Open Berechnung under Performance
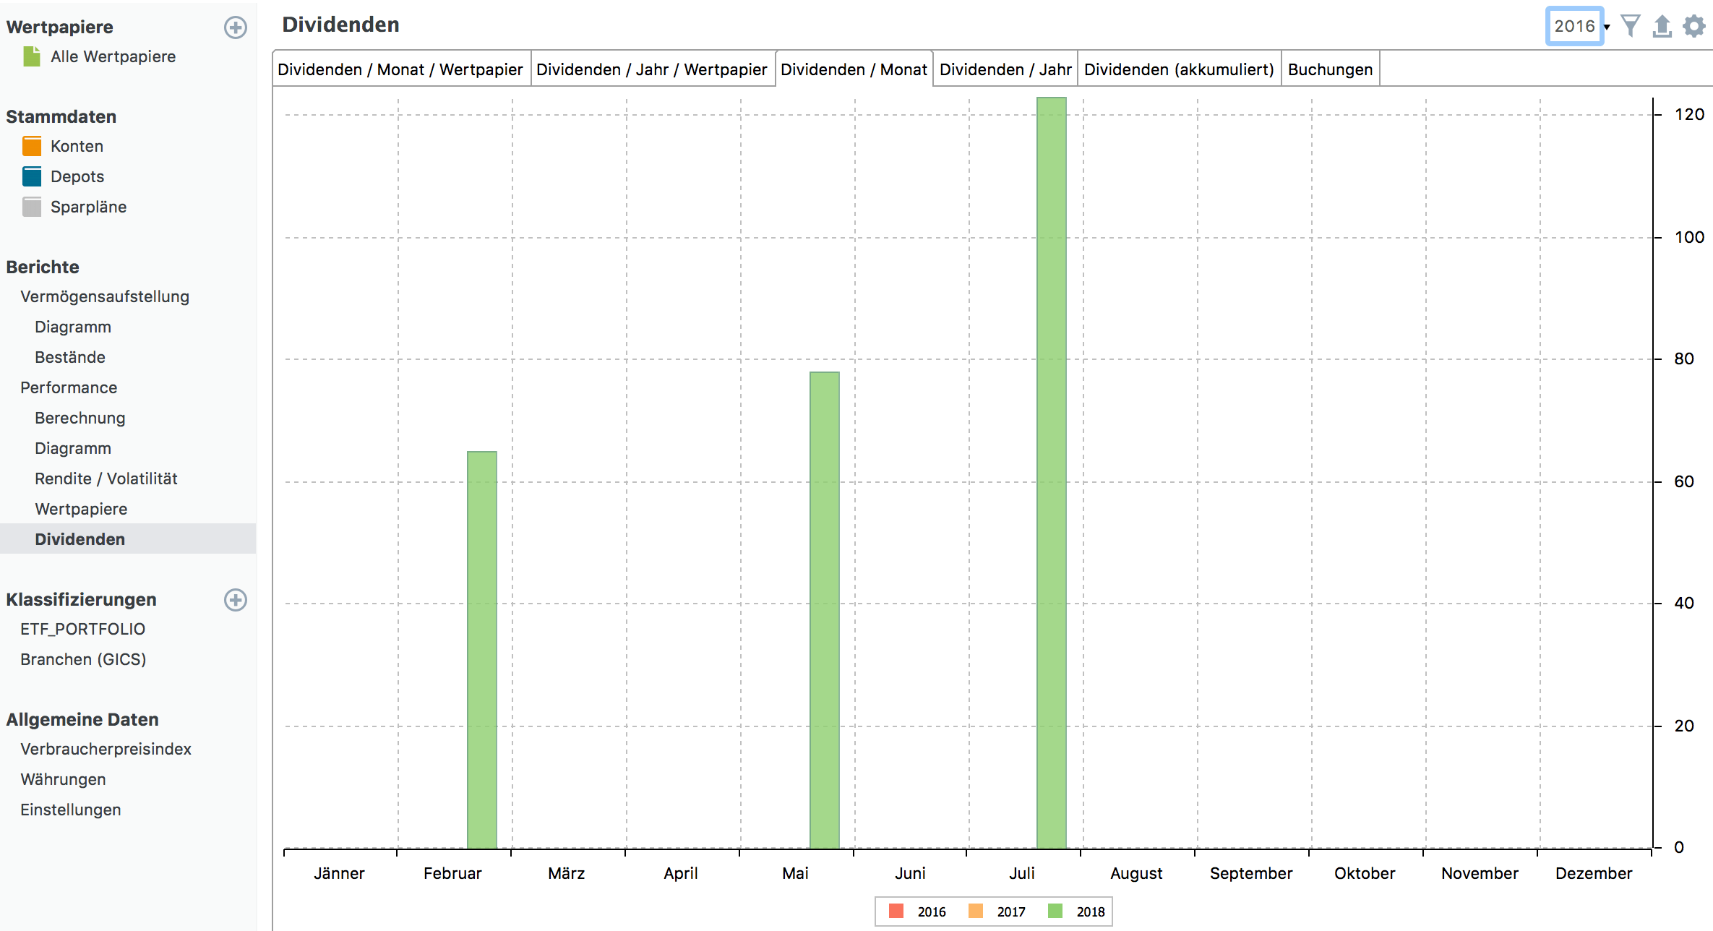 80,418
